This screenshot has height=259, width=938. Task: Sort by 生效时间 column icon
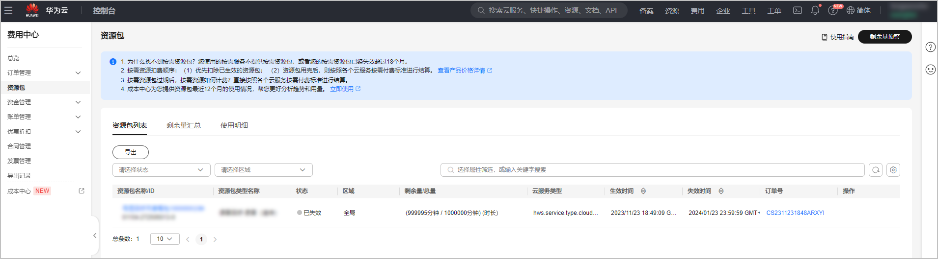643,191
